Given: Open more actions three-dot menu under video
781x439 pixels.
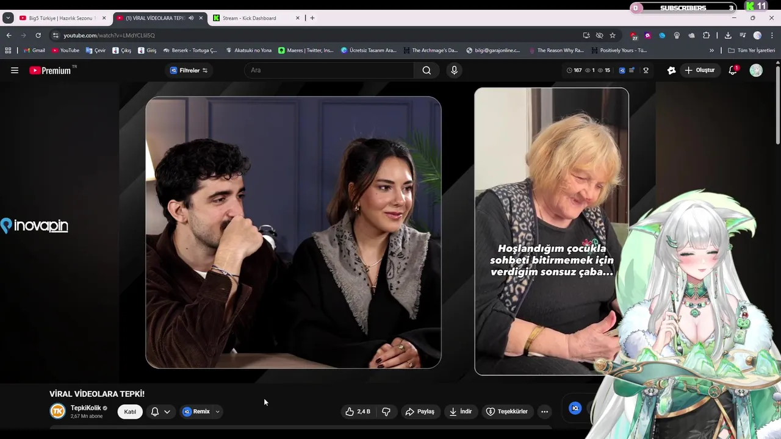Looking at the screenshot, I should tap(544, 412).
